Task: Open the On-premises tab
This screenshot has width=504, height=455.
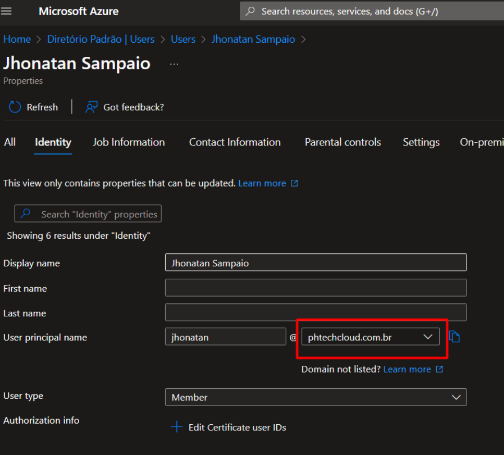Action: coord(482,142)
